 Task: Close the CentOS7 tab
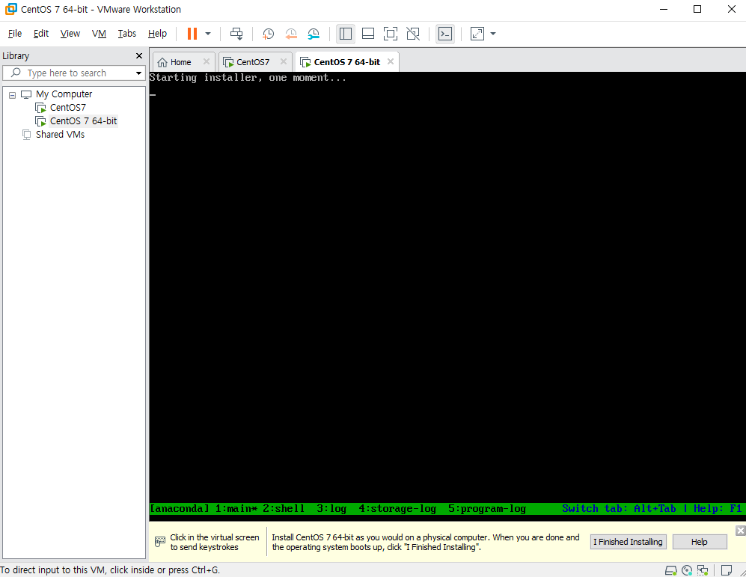[284, 61]
